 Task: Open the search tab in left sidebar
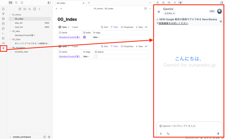[16, 3]
